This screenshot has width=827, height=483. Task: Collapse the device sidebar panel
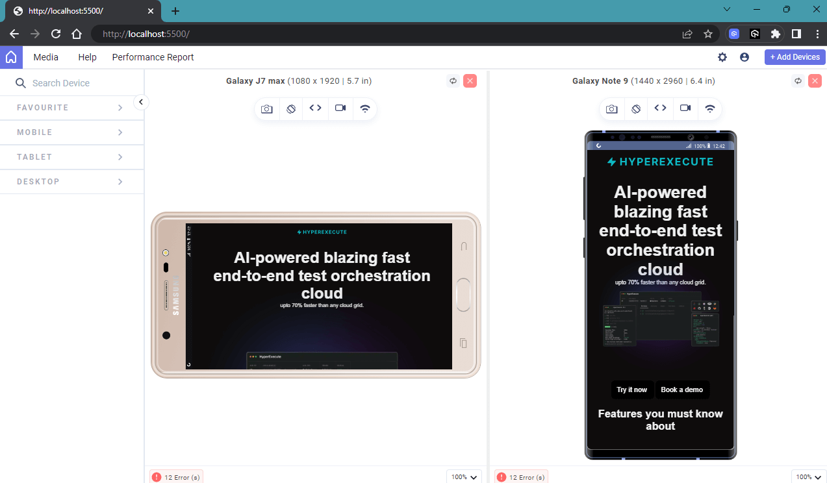141,102
